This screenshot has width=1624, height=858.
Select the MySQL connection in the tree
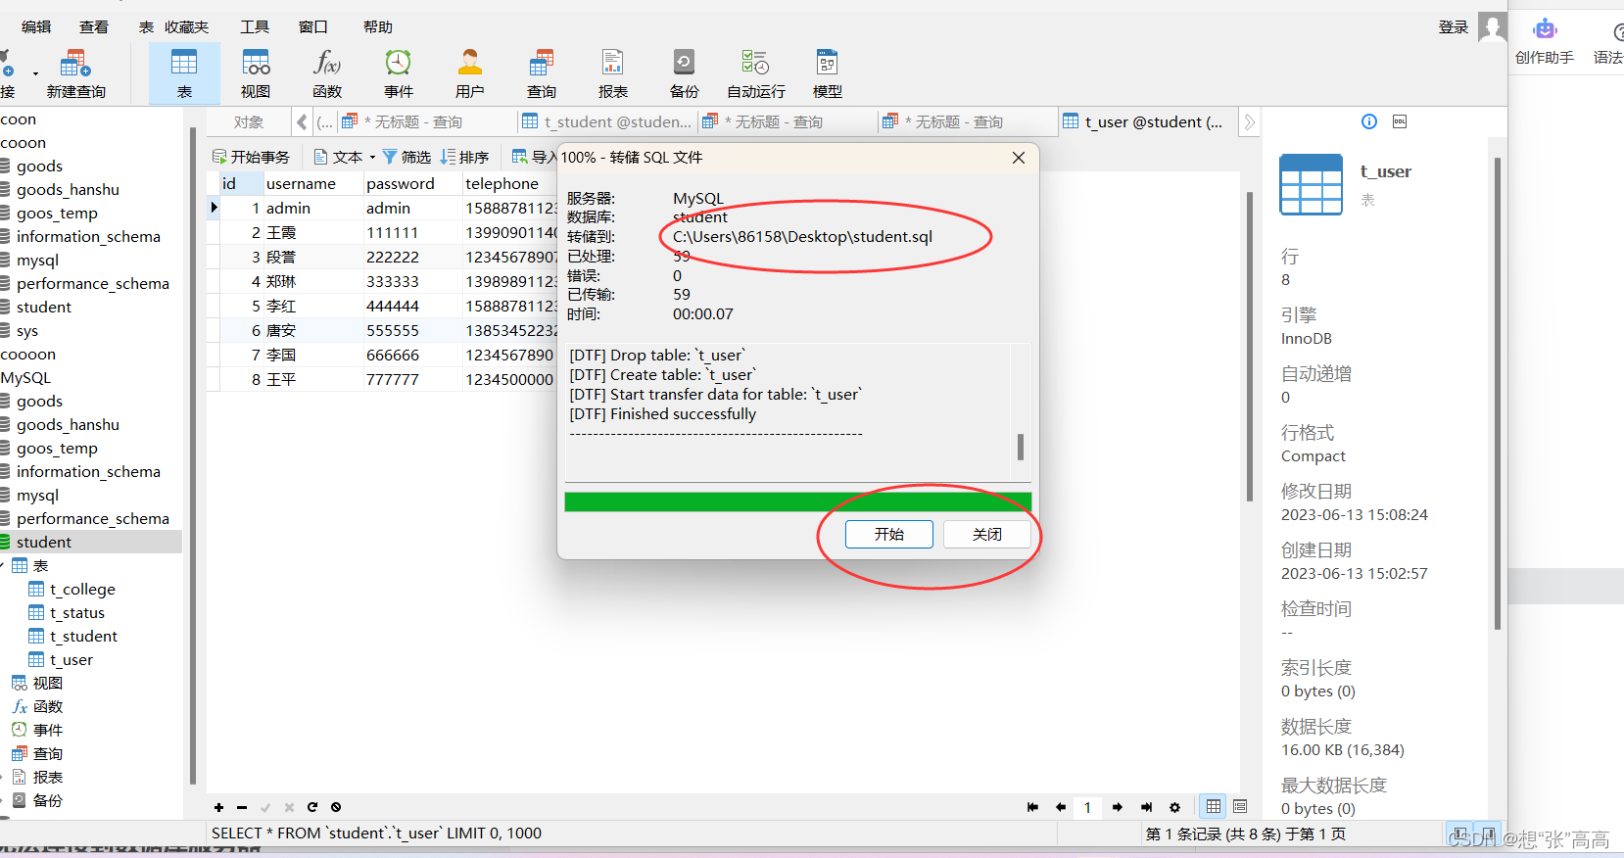point(25,377)
